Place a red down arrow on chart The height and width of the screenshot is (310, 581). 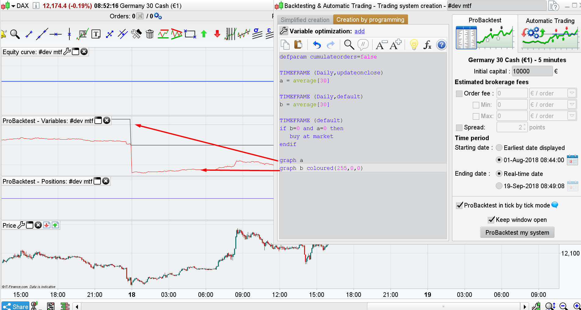point(217,34)
